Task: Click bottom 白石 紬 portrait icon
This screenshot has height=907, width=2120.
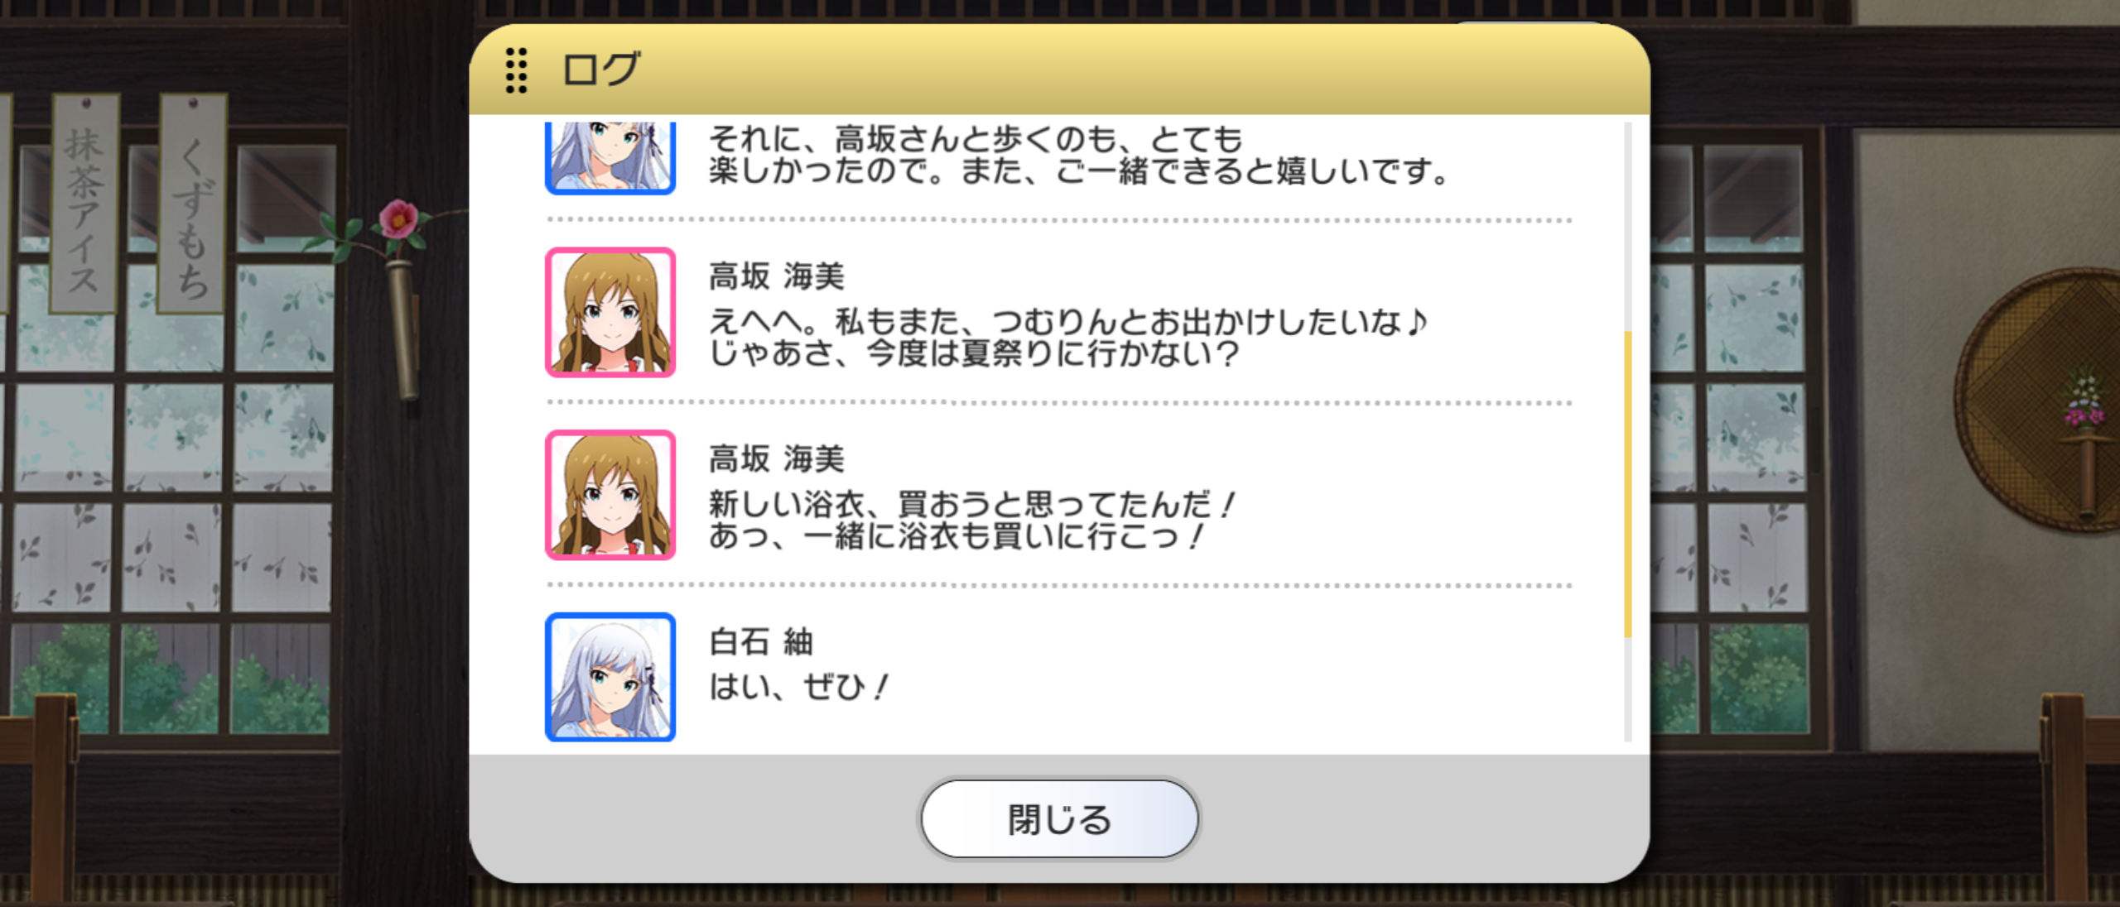Action: click(x=610, y=677)
